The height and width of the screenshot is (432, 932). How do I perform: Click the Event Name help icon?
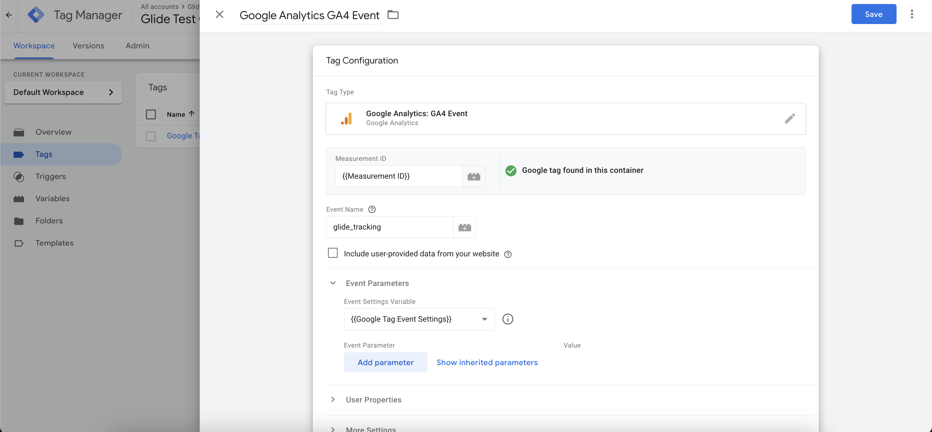(x=372, y=210)
